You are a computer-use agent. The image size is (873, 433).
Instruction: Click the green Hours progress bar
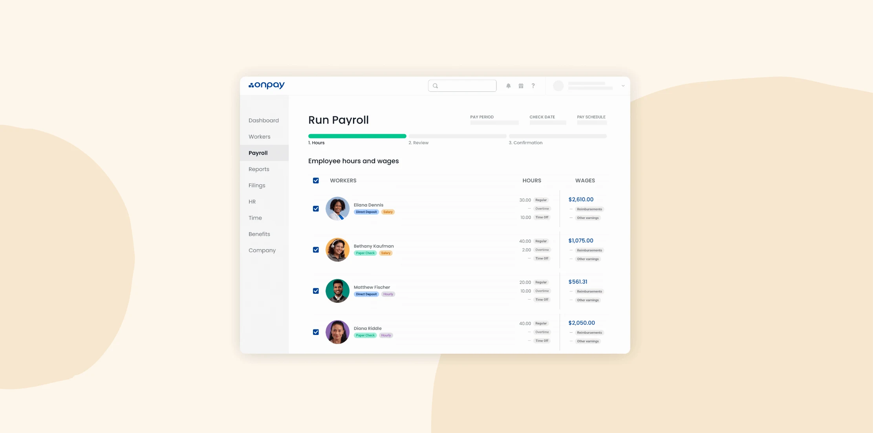point(357,136)
